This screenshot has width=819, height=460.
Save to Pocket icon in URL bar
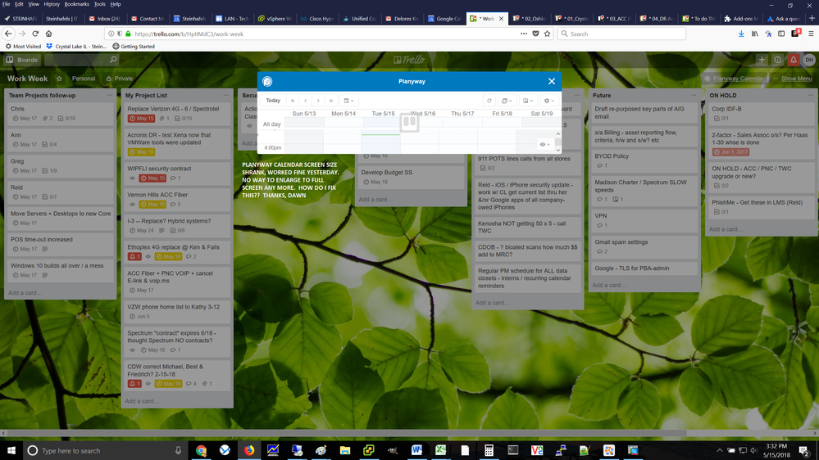535,34
